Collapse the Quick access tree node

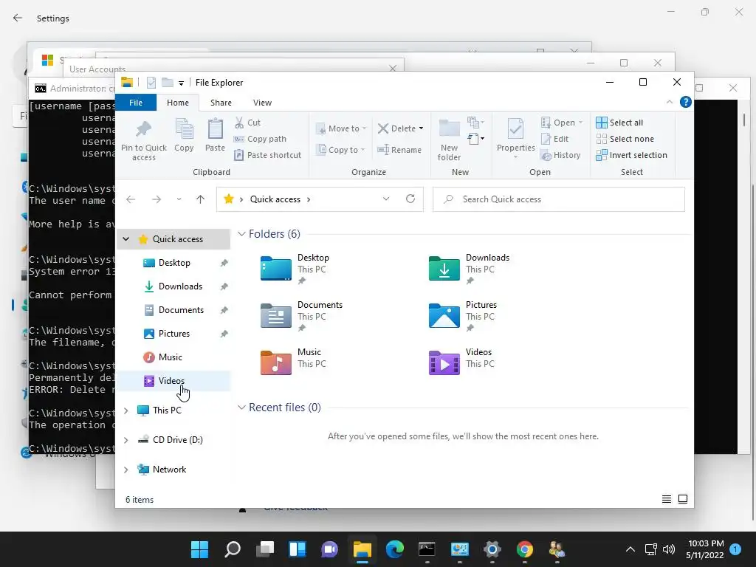(126, 238)
